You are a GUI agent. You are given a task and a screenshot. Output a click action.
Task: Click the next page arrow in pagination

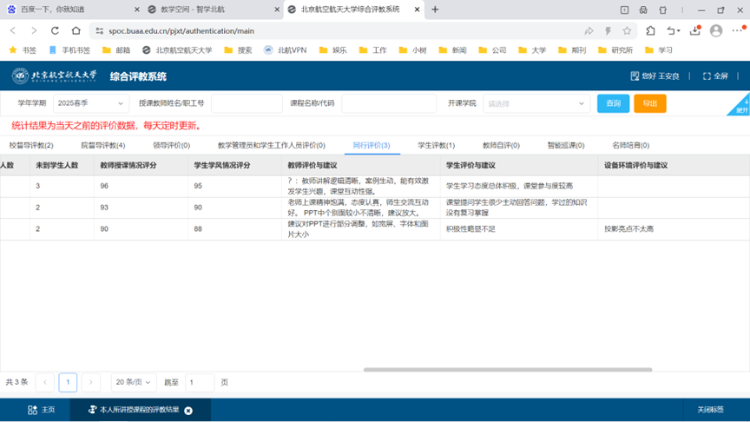coord(91,382)
